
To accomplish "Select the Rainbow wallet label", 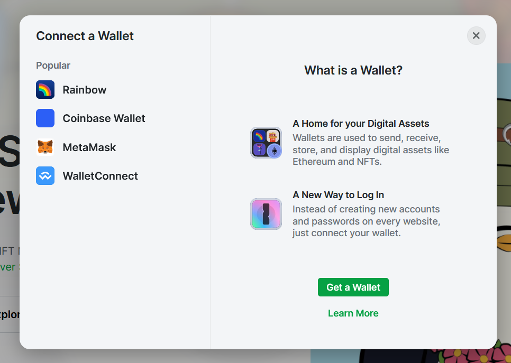I will coord(85,90).
